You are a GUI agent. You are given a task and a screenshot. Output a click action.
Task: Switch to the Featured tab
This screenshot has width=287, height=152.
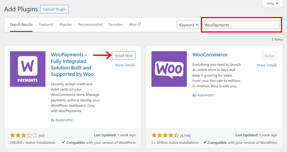[46, 25]
